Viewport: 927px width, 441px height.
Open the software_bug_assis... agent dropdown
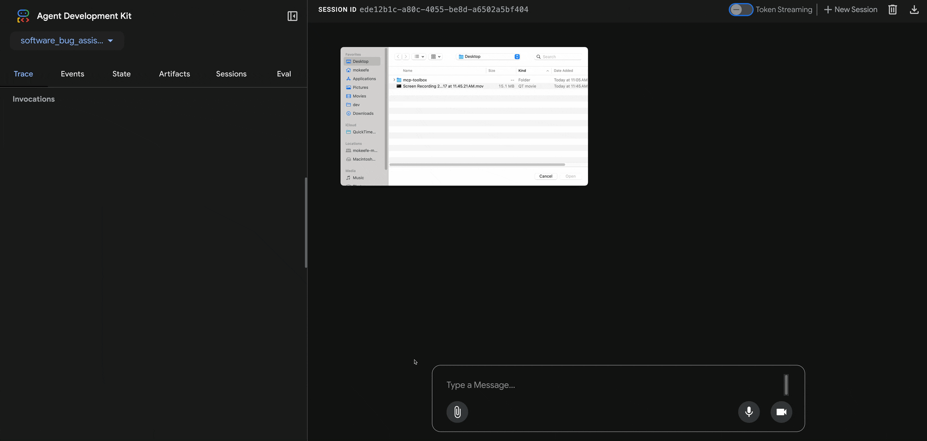tap(67, 41)
